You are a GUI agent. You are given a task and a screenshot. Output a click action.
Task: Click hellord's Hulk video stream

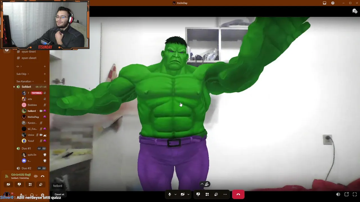[205, 104]
